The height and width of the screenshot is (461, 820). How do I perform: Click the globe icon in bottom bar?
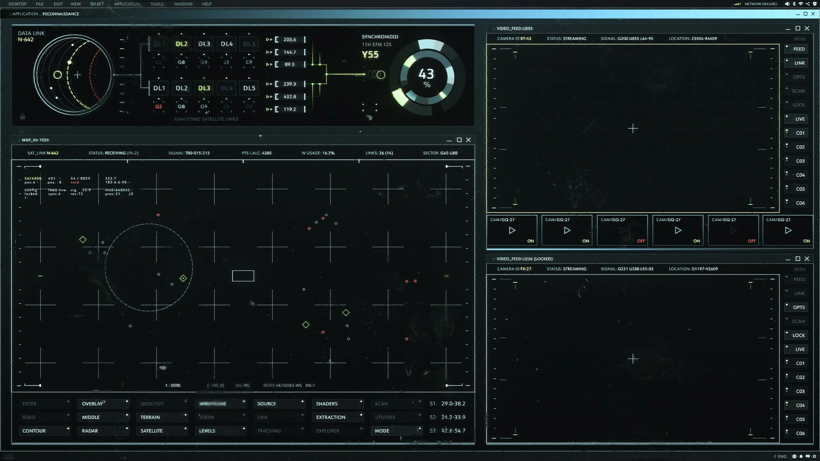tap(794, 456)
